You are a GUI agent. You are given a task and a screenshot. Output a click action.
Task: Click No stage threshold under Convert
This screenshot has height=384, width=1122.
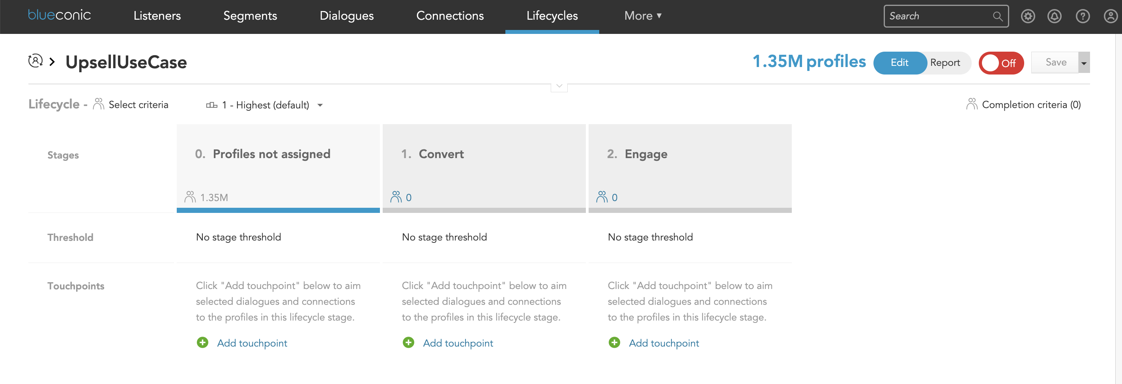445,237
